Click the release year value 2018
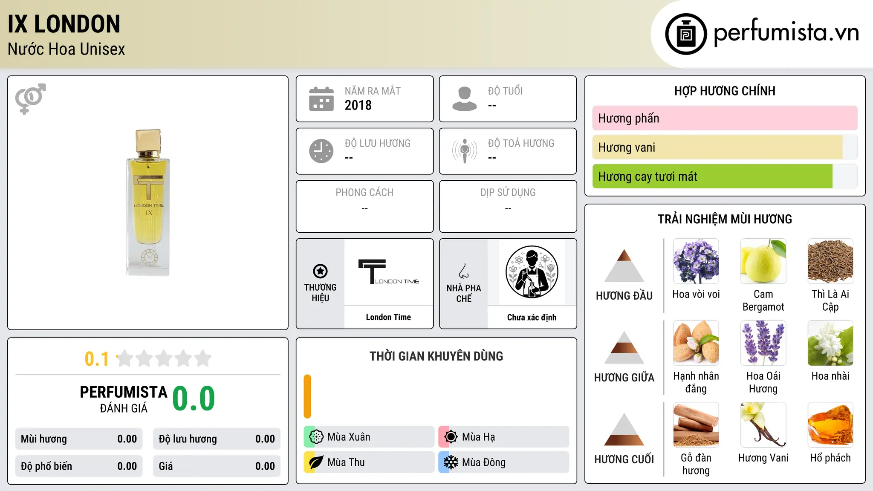 point(358,105)
